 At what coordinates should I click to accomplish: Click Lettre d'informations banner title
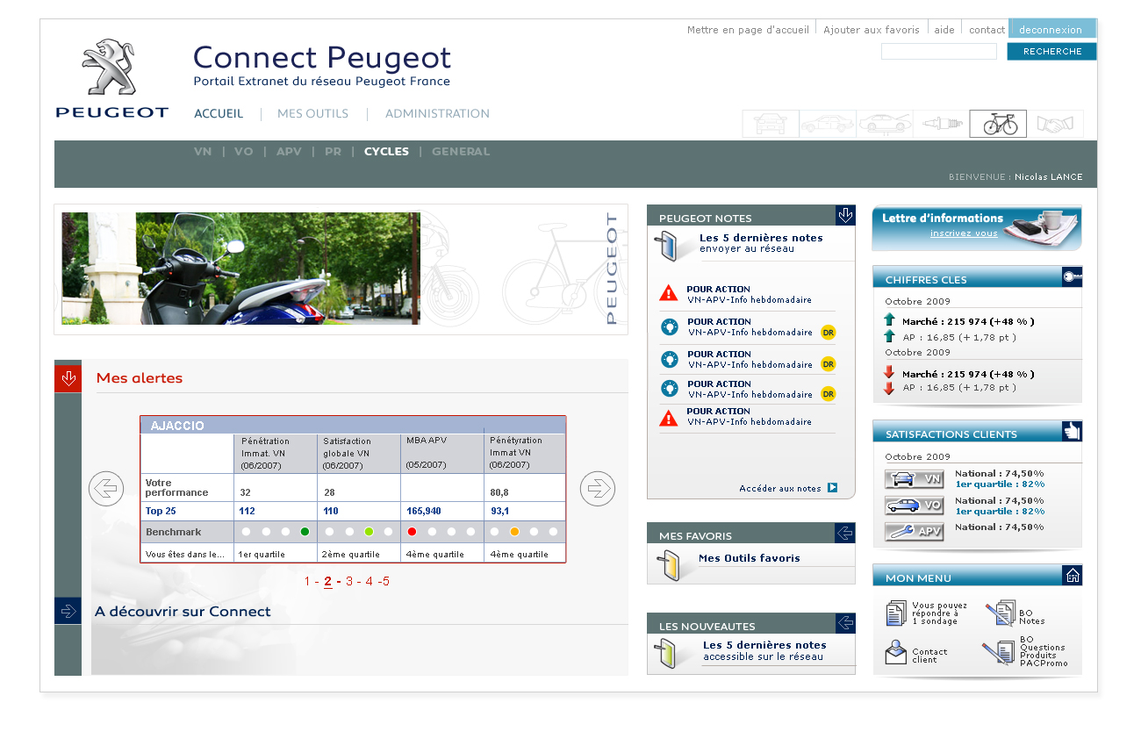(x=942, y=219)
